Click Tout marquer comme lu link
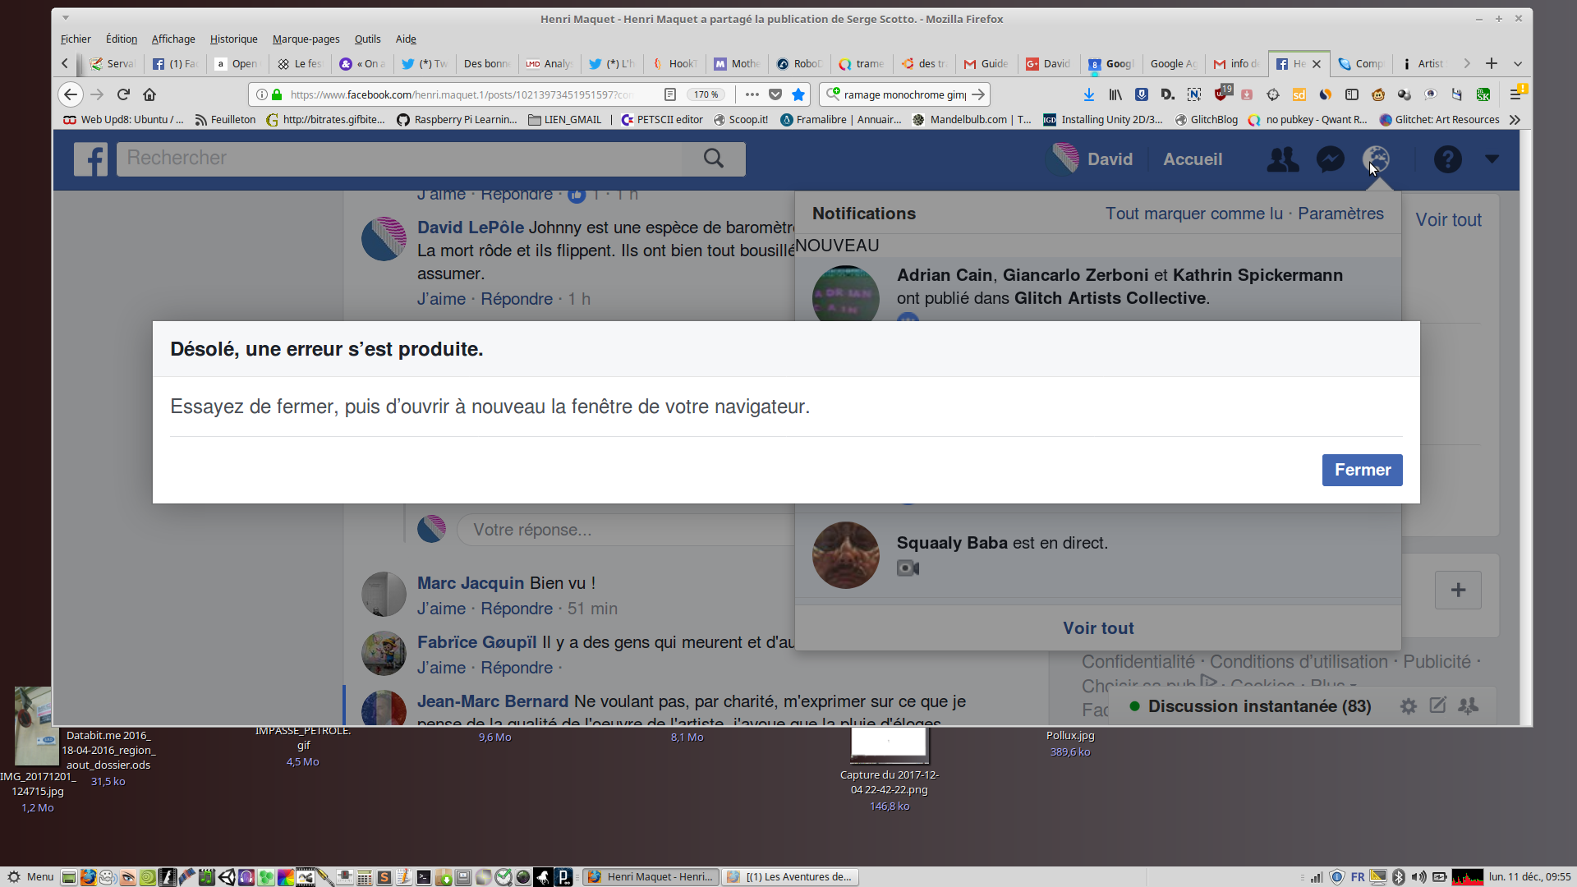This screenshot has width=1577, height=887. [x=1193, y=214]
